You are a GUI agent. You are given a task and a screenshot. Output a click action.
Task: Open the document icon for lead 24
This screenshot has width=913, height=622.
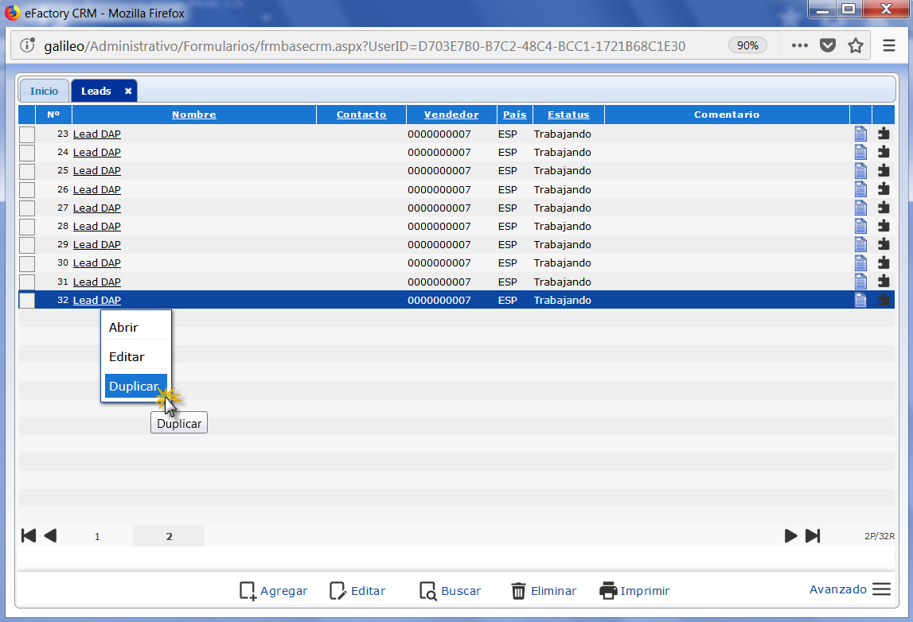point(860,153)
